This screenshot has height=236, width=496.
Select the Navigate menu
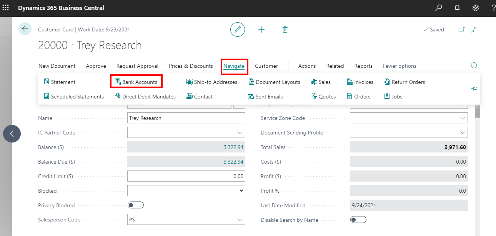point(234,66)
